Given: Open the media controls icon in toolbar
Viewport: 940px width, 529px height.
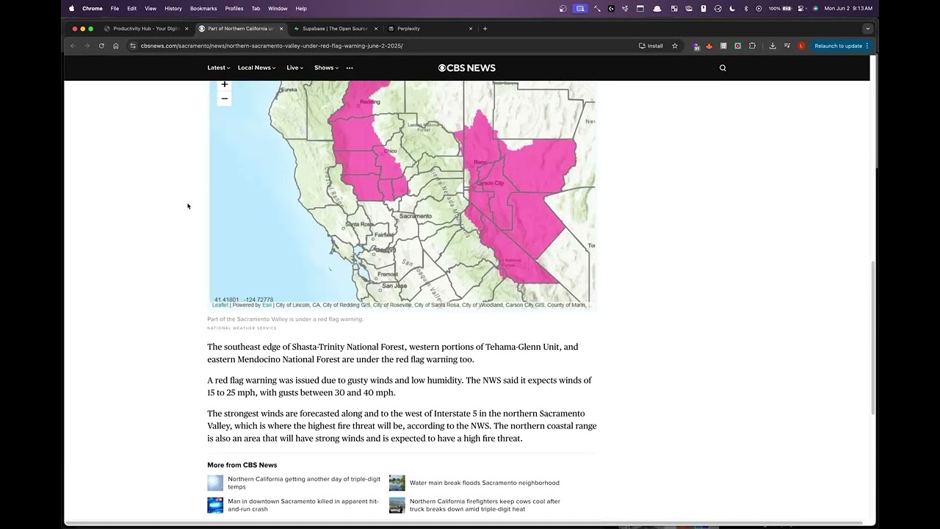Looking at the screenshot, I should pyautogui.click(x=787, y=46).
